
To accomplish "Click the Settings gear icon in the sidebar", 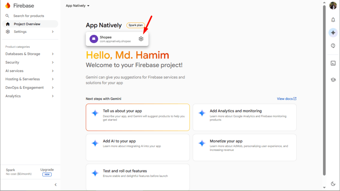I will 8,32.
